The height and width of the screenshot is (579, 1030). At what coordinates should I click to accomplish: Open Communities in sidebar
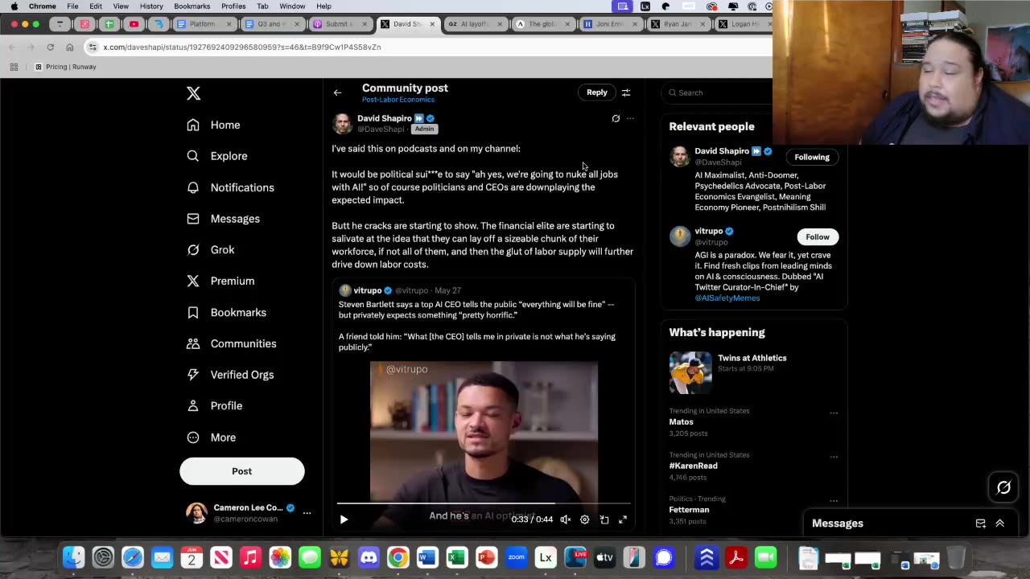pos(231,343)
